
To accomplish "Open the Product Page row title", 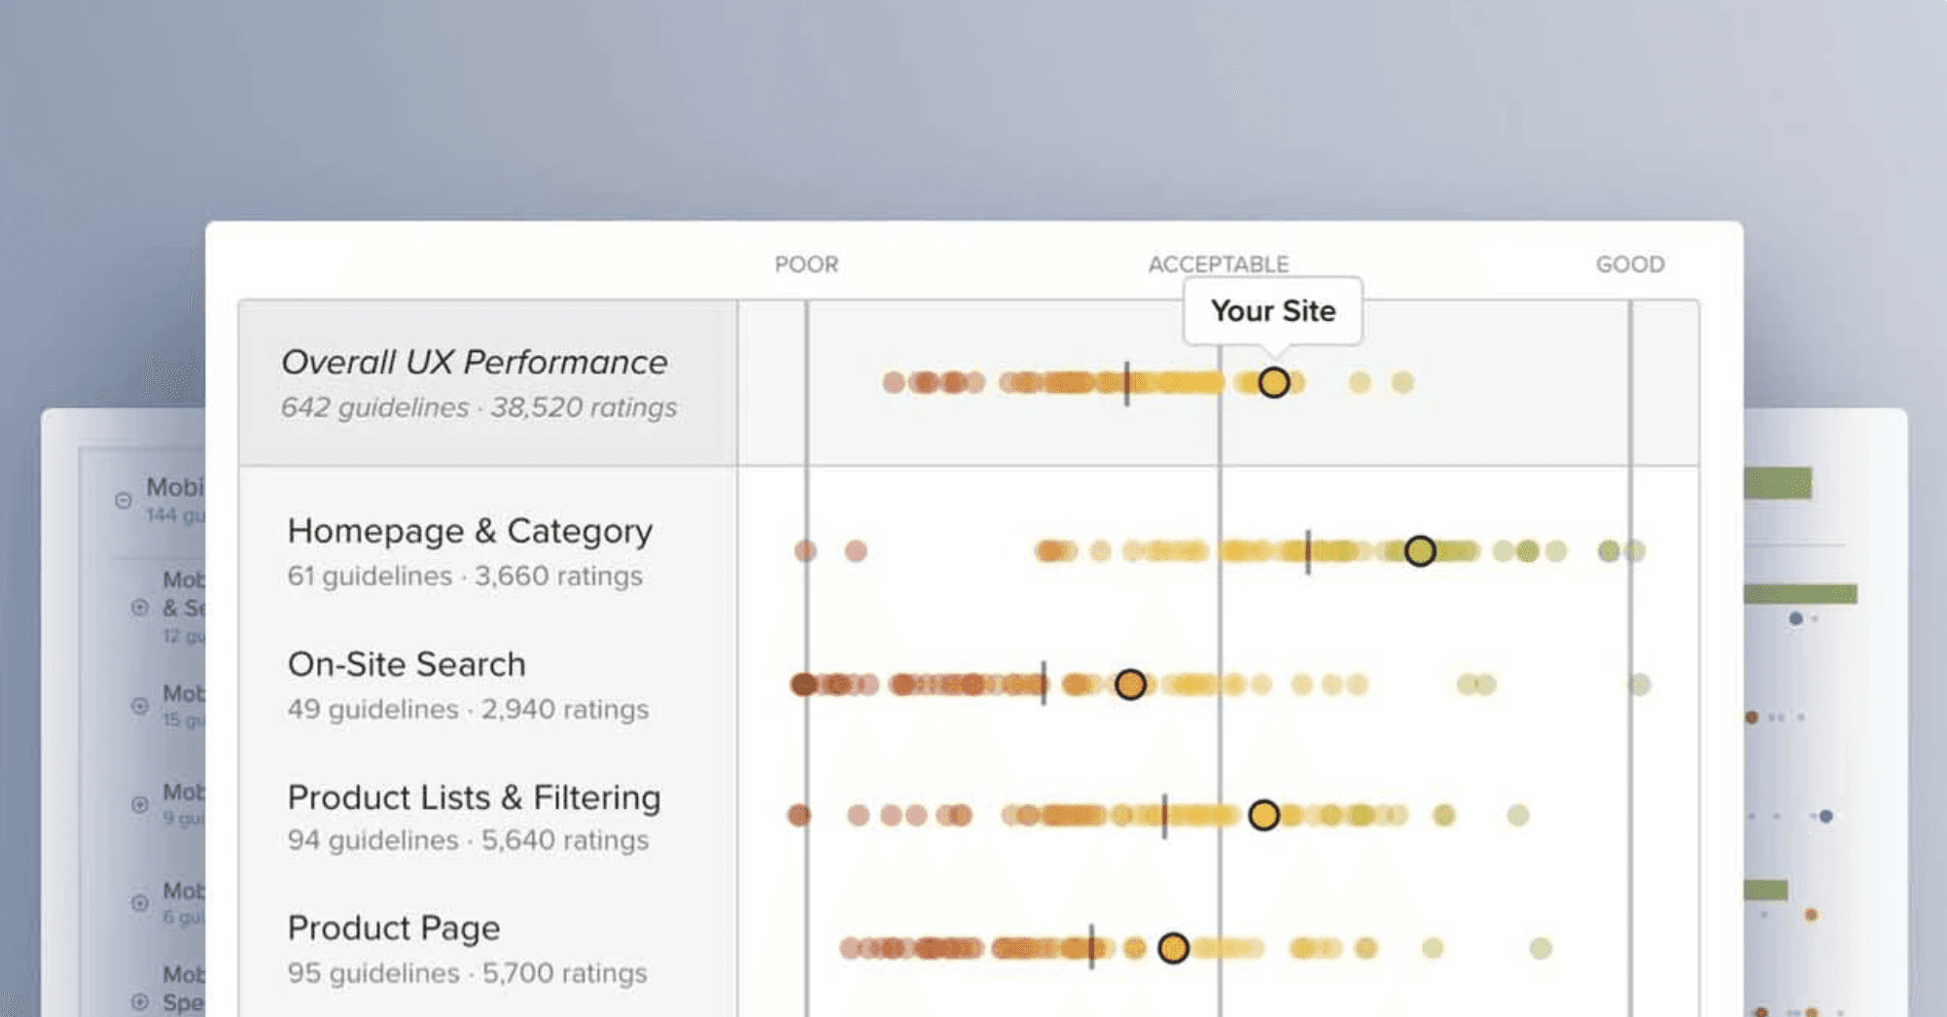I will pyautogui.click(x=394, y=928).
